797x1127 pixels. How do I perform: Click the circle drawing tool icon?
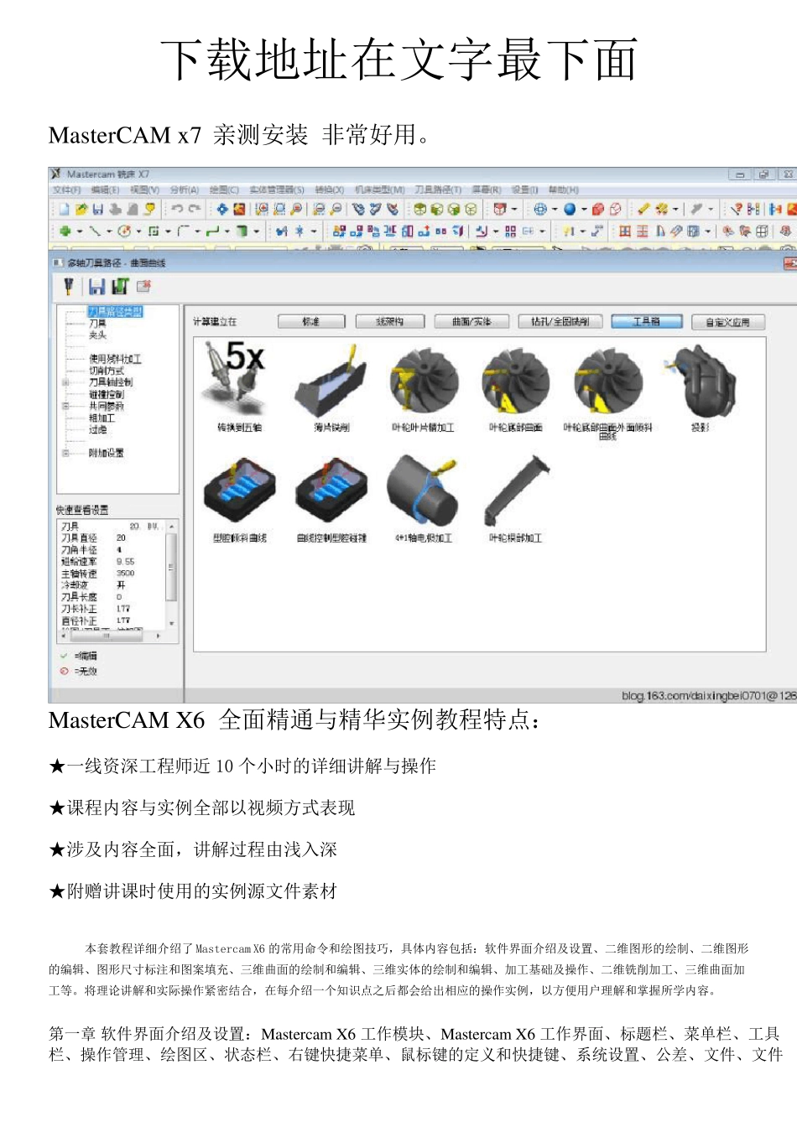pos(124,231)
